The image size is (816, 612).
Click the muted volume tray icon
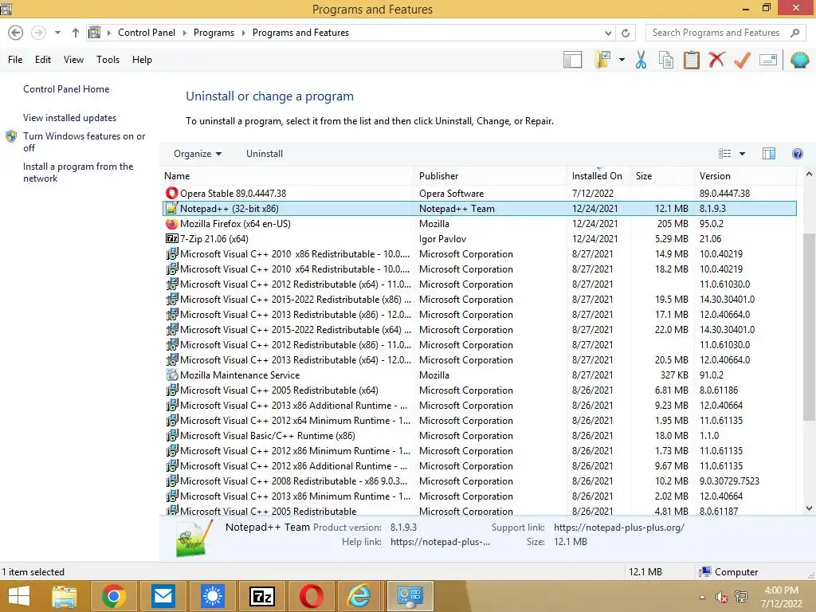[x=721, y=597]
